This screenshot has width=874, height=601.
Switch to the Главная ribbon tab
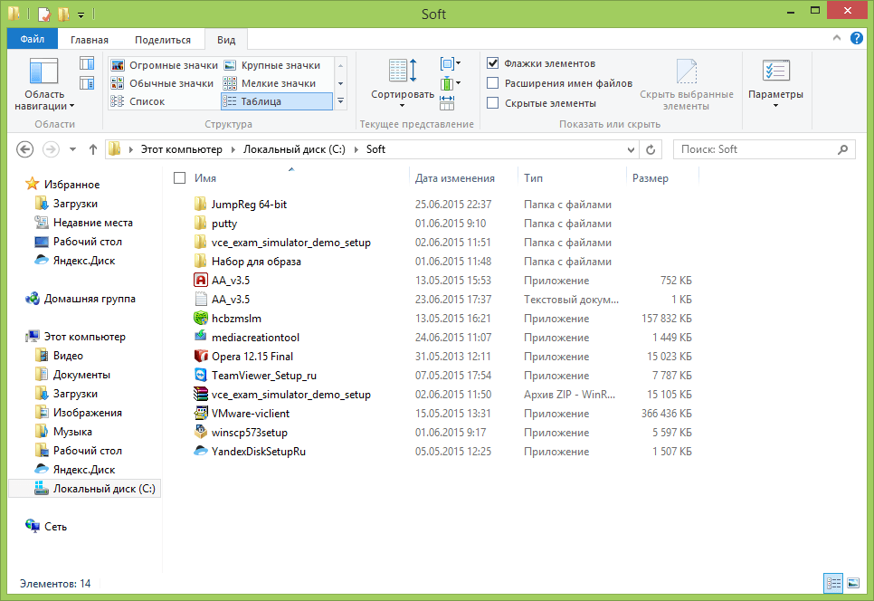point(90,40)
